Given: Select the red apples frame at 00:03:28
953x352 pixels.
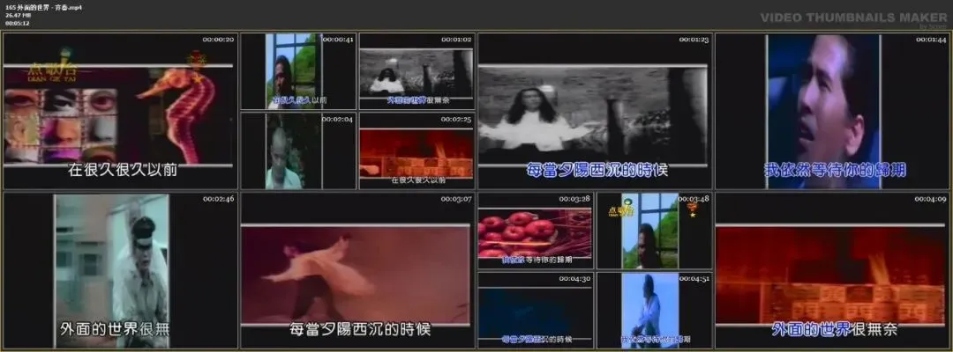Looking at the screenshot, I should coord(536,231).
